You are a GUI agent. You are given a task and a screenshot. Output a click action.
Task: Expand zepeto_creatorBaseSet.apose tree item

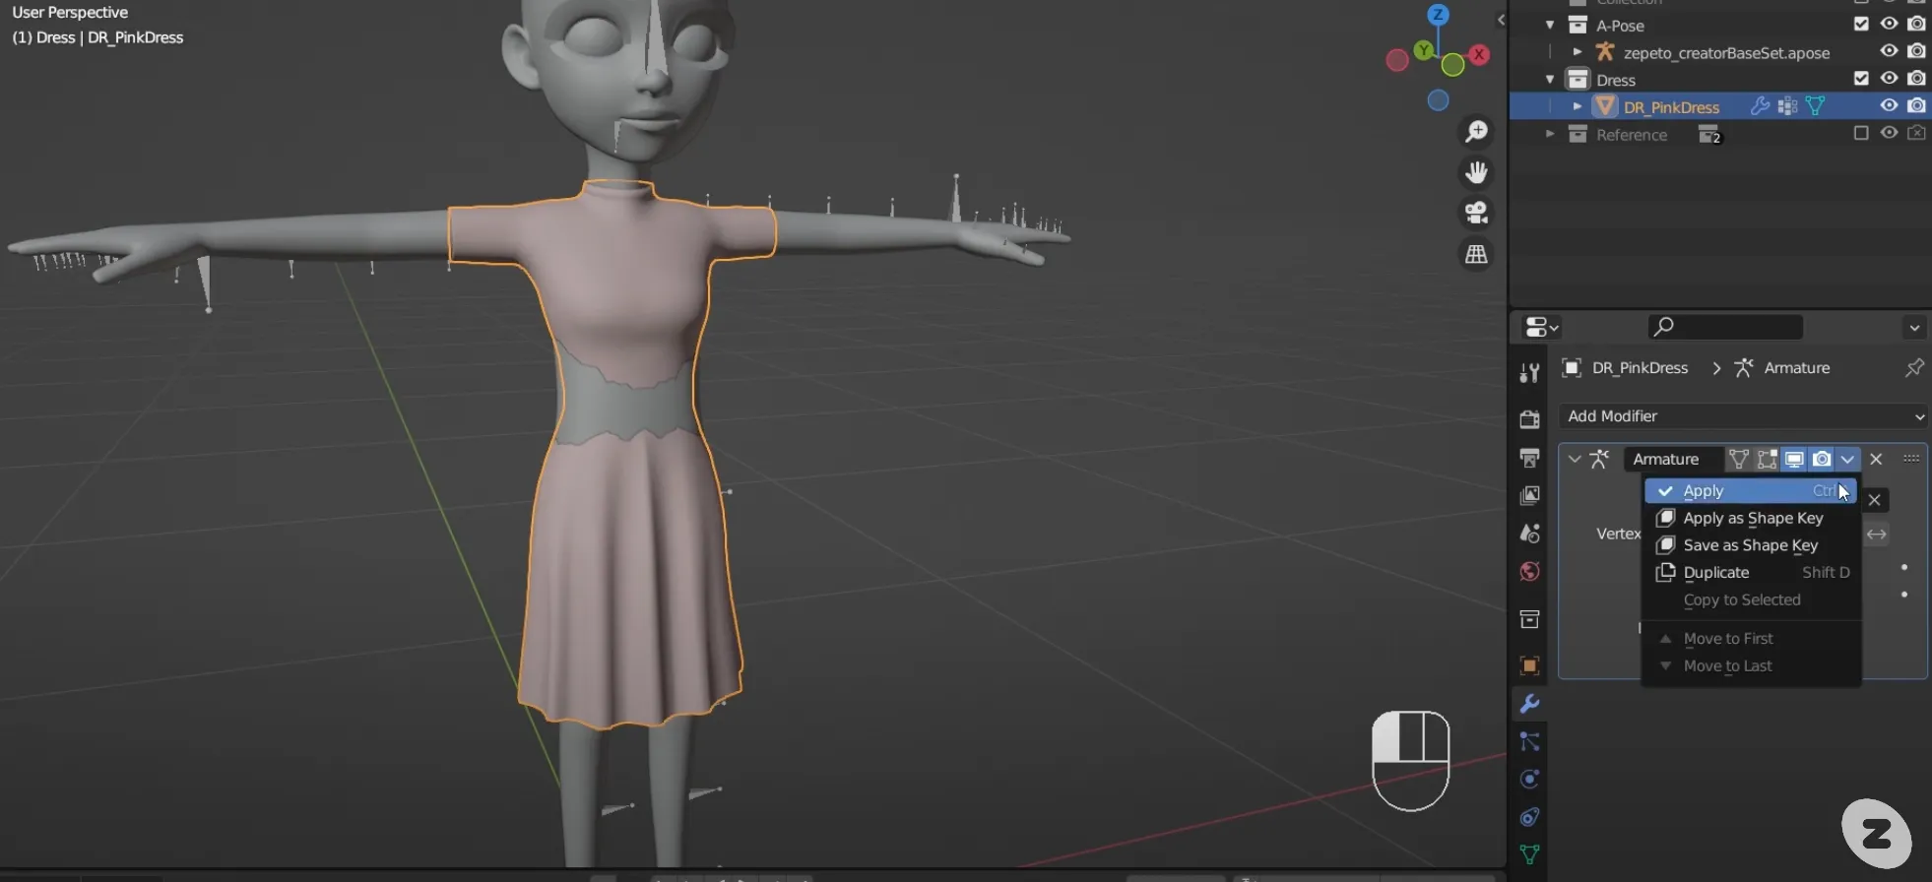(1578, 52)
